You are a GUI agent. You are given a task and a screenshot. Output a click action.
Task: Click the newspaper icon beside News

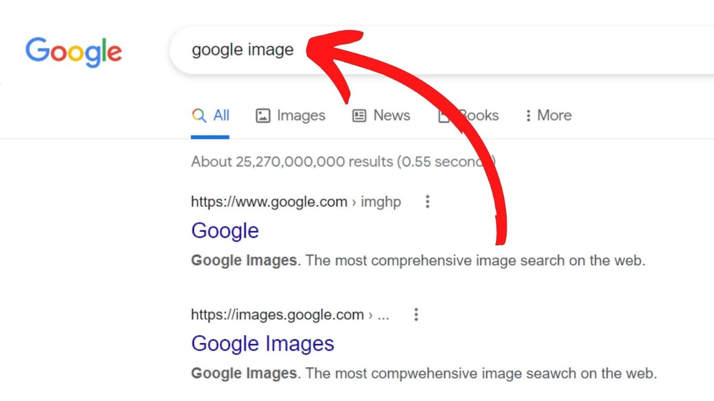coord(359,115)
